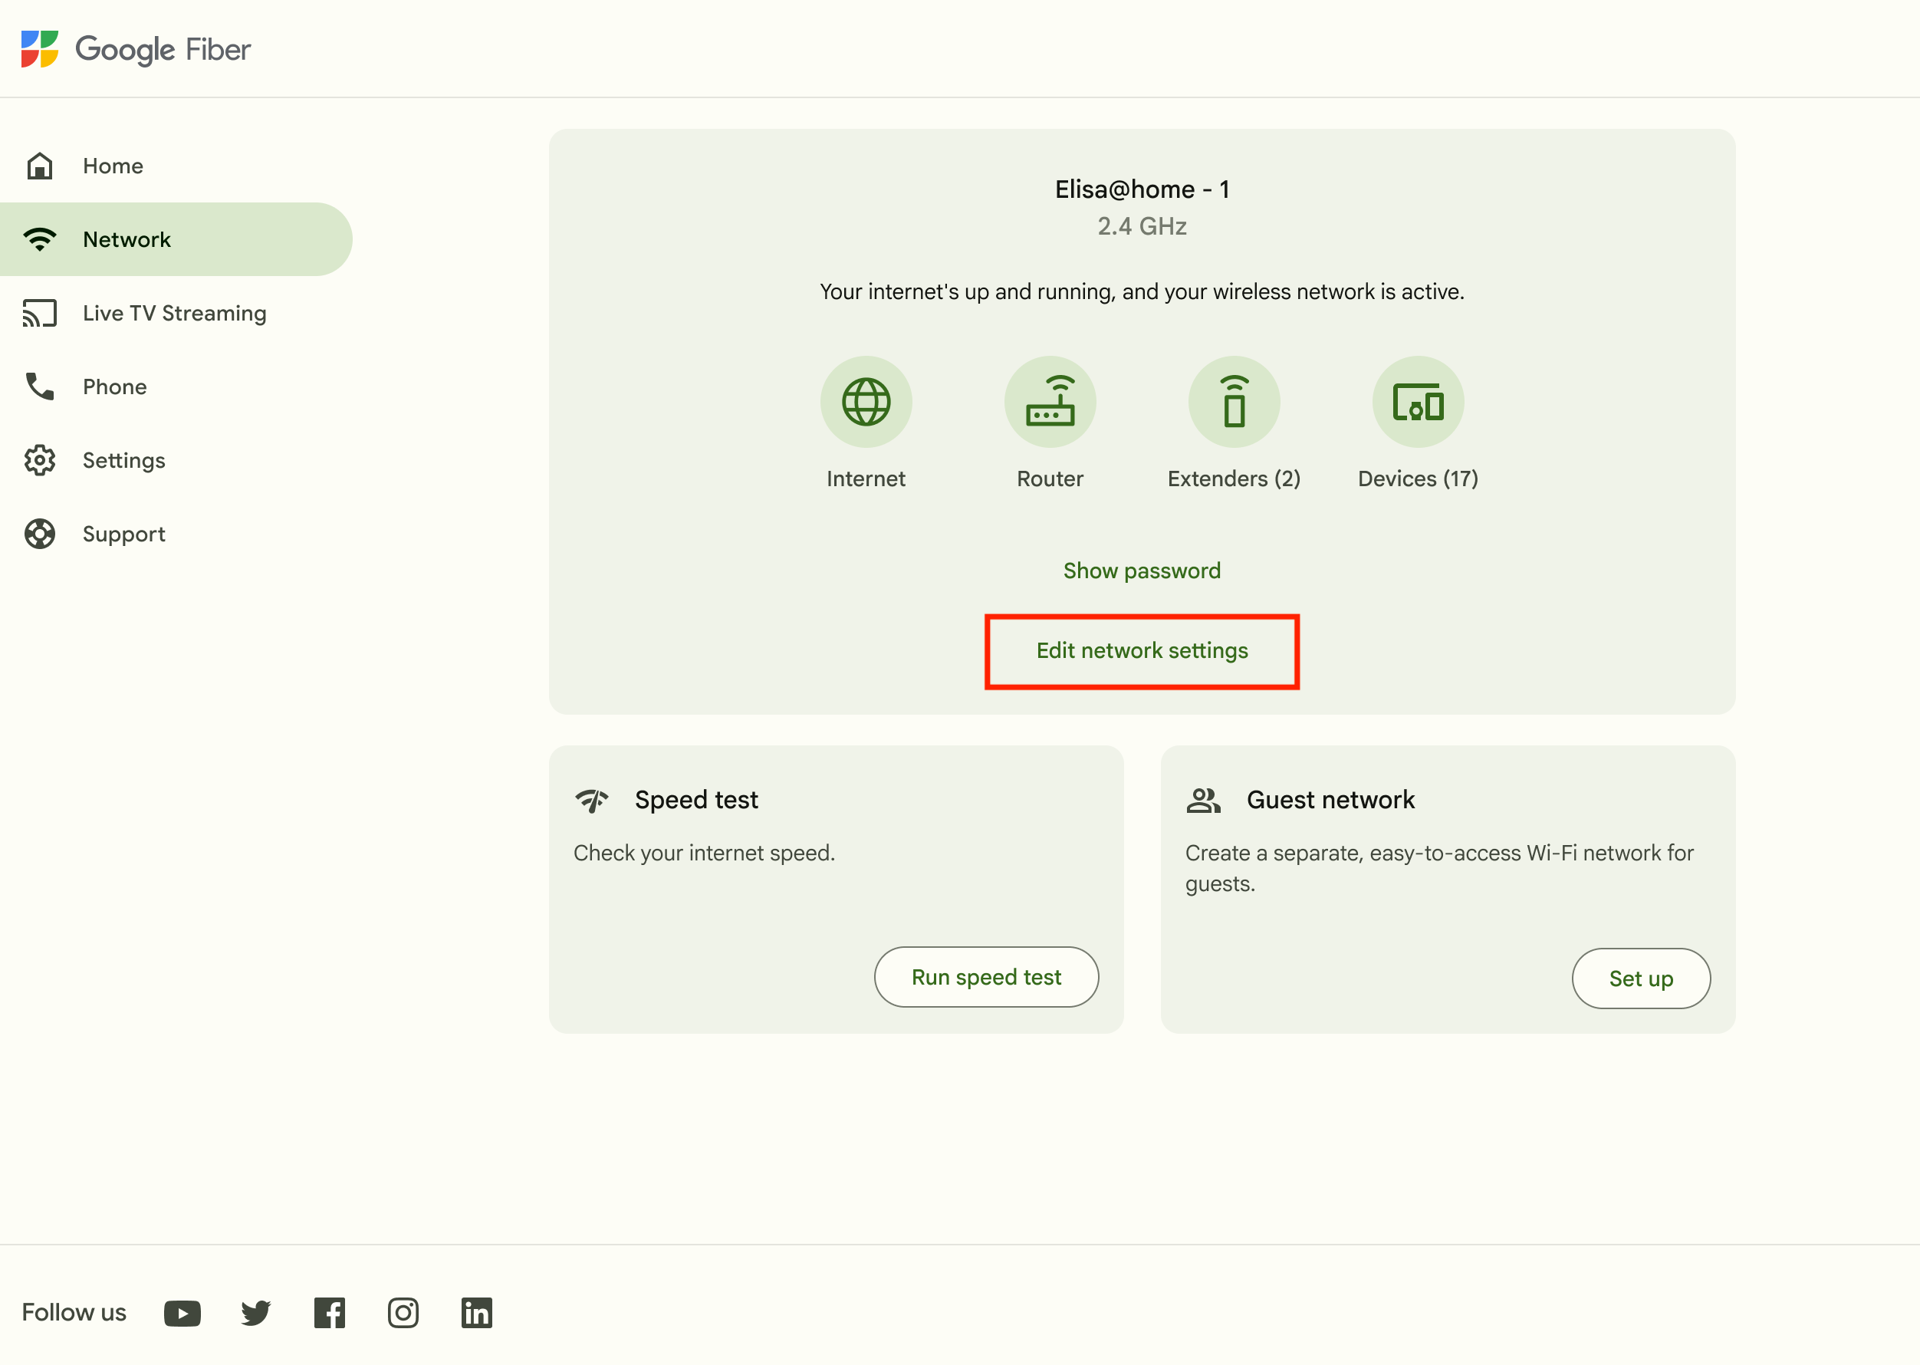The width and height of the screenshot is (1920, 1365).
Task: Open Live TV Streaming in the sidebar
Action: (x=176, y=313)
